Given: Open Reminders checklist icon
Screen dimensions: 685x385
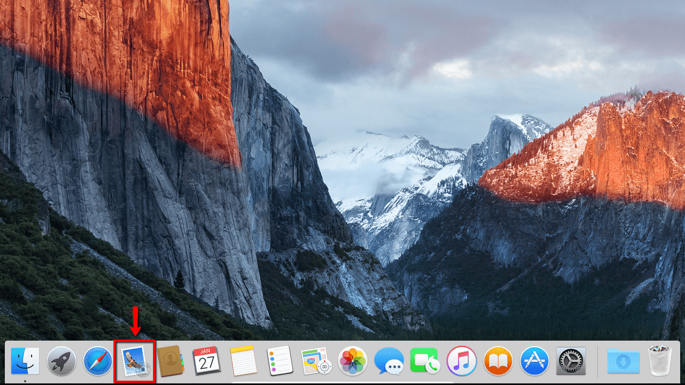Looking at the screenshot, I should click(x=280, y=361).
